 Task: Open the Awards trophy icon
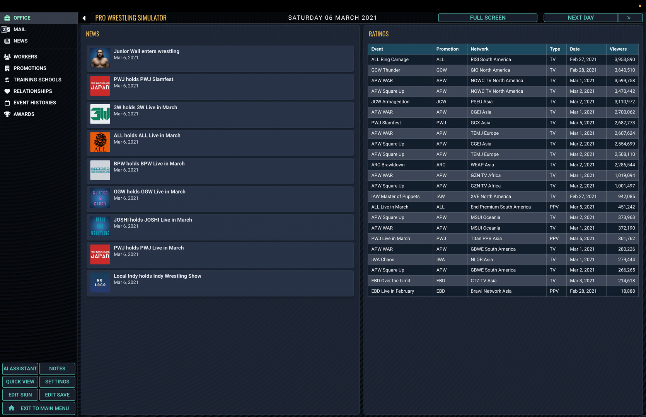7,114
